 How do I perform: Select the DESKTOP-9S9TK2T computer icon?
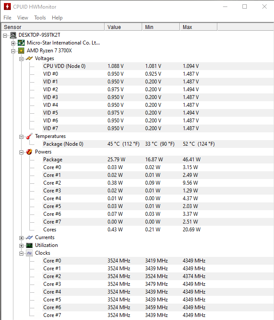click(x=13, y=35)
